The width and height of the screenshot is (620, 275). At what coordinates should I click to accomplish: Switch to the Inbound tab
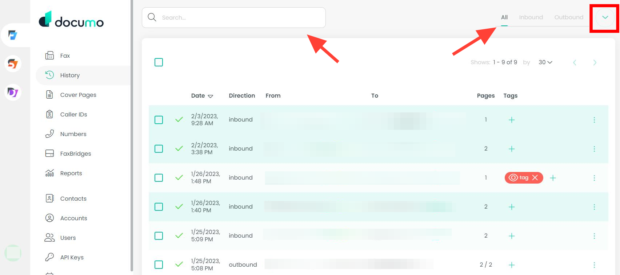click(x=531, y=17)
